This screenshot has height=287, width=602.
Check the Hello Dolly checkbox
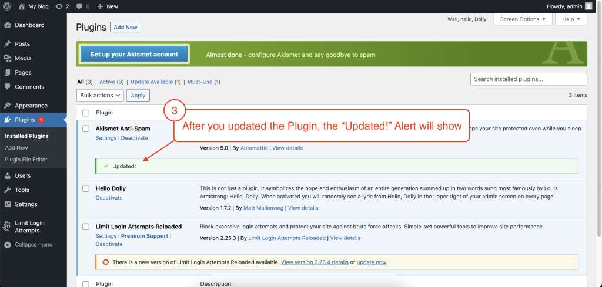(x=86, y=188)
